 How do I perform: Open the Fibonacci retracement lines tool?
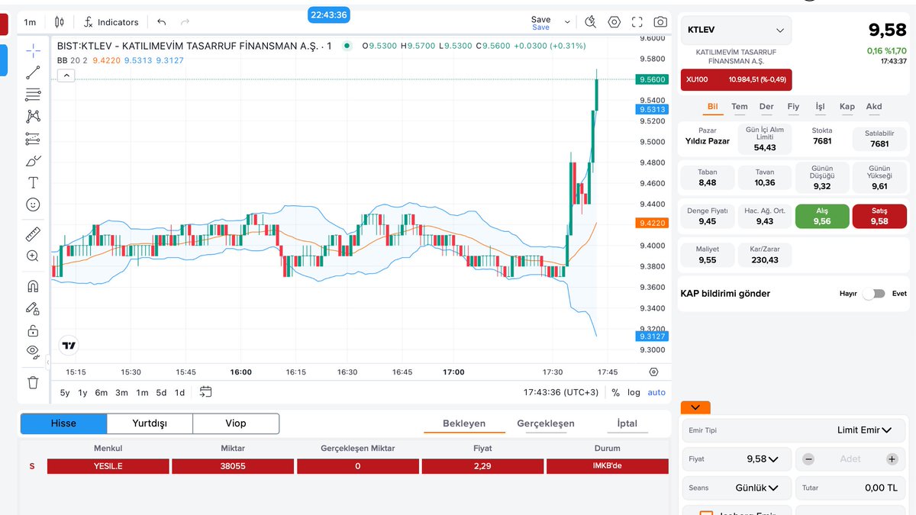tap(33, 95)
